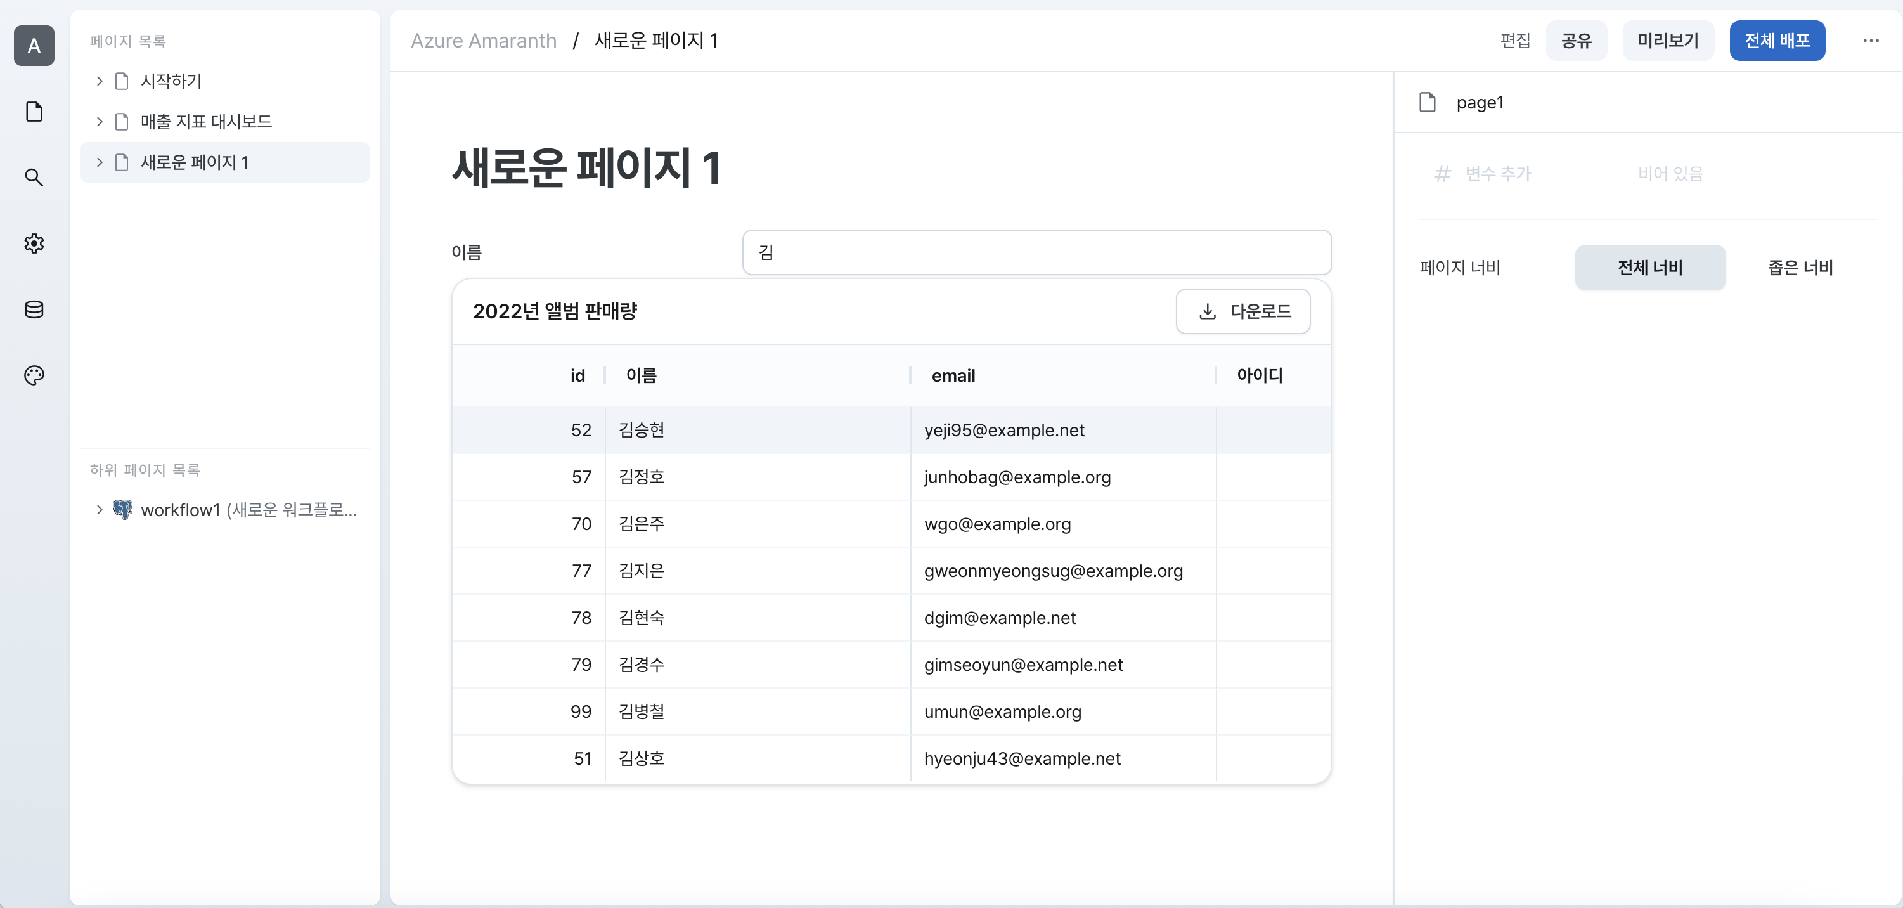Select row with 김은주
1903x908 pixels.
(892, 524)
